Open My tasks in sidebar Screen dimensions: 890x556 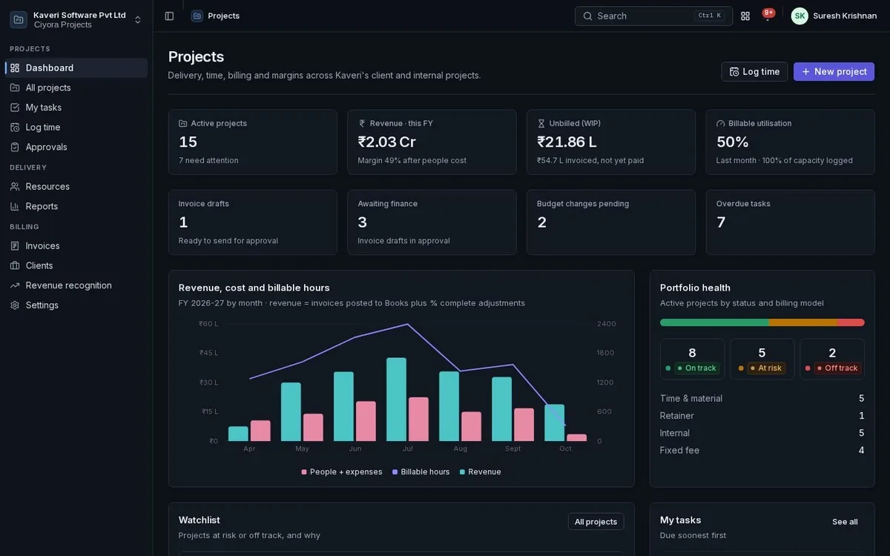pyautogui.click(x=76, y=107)
